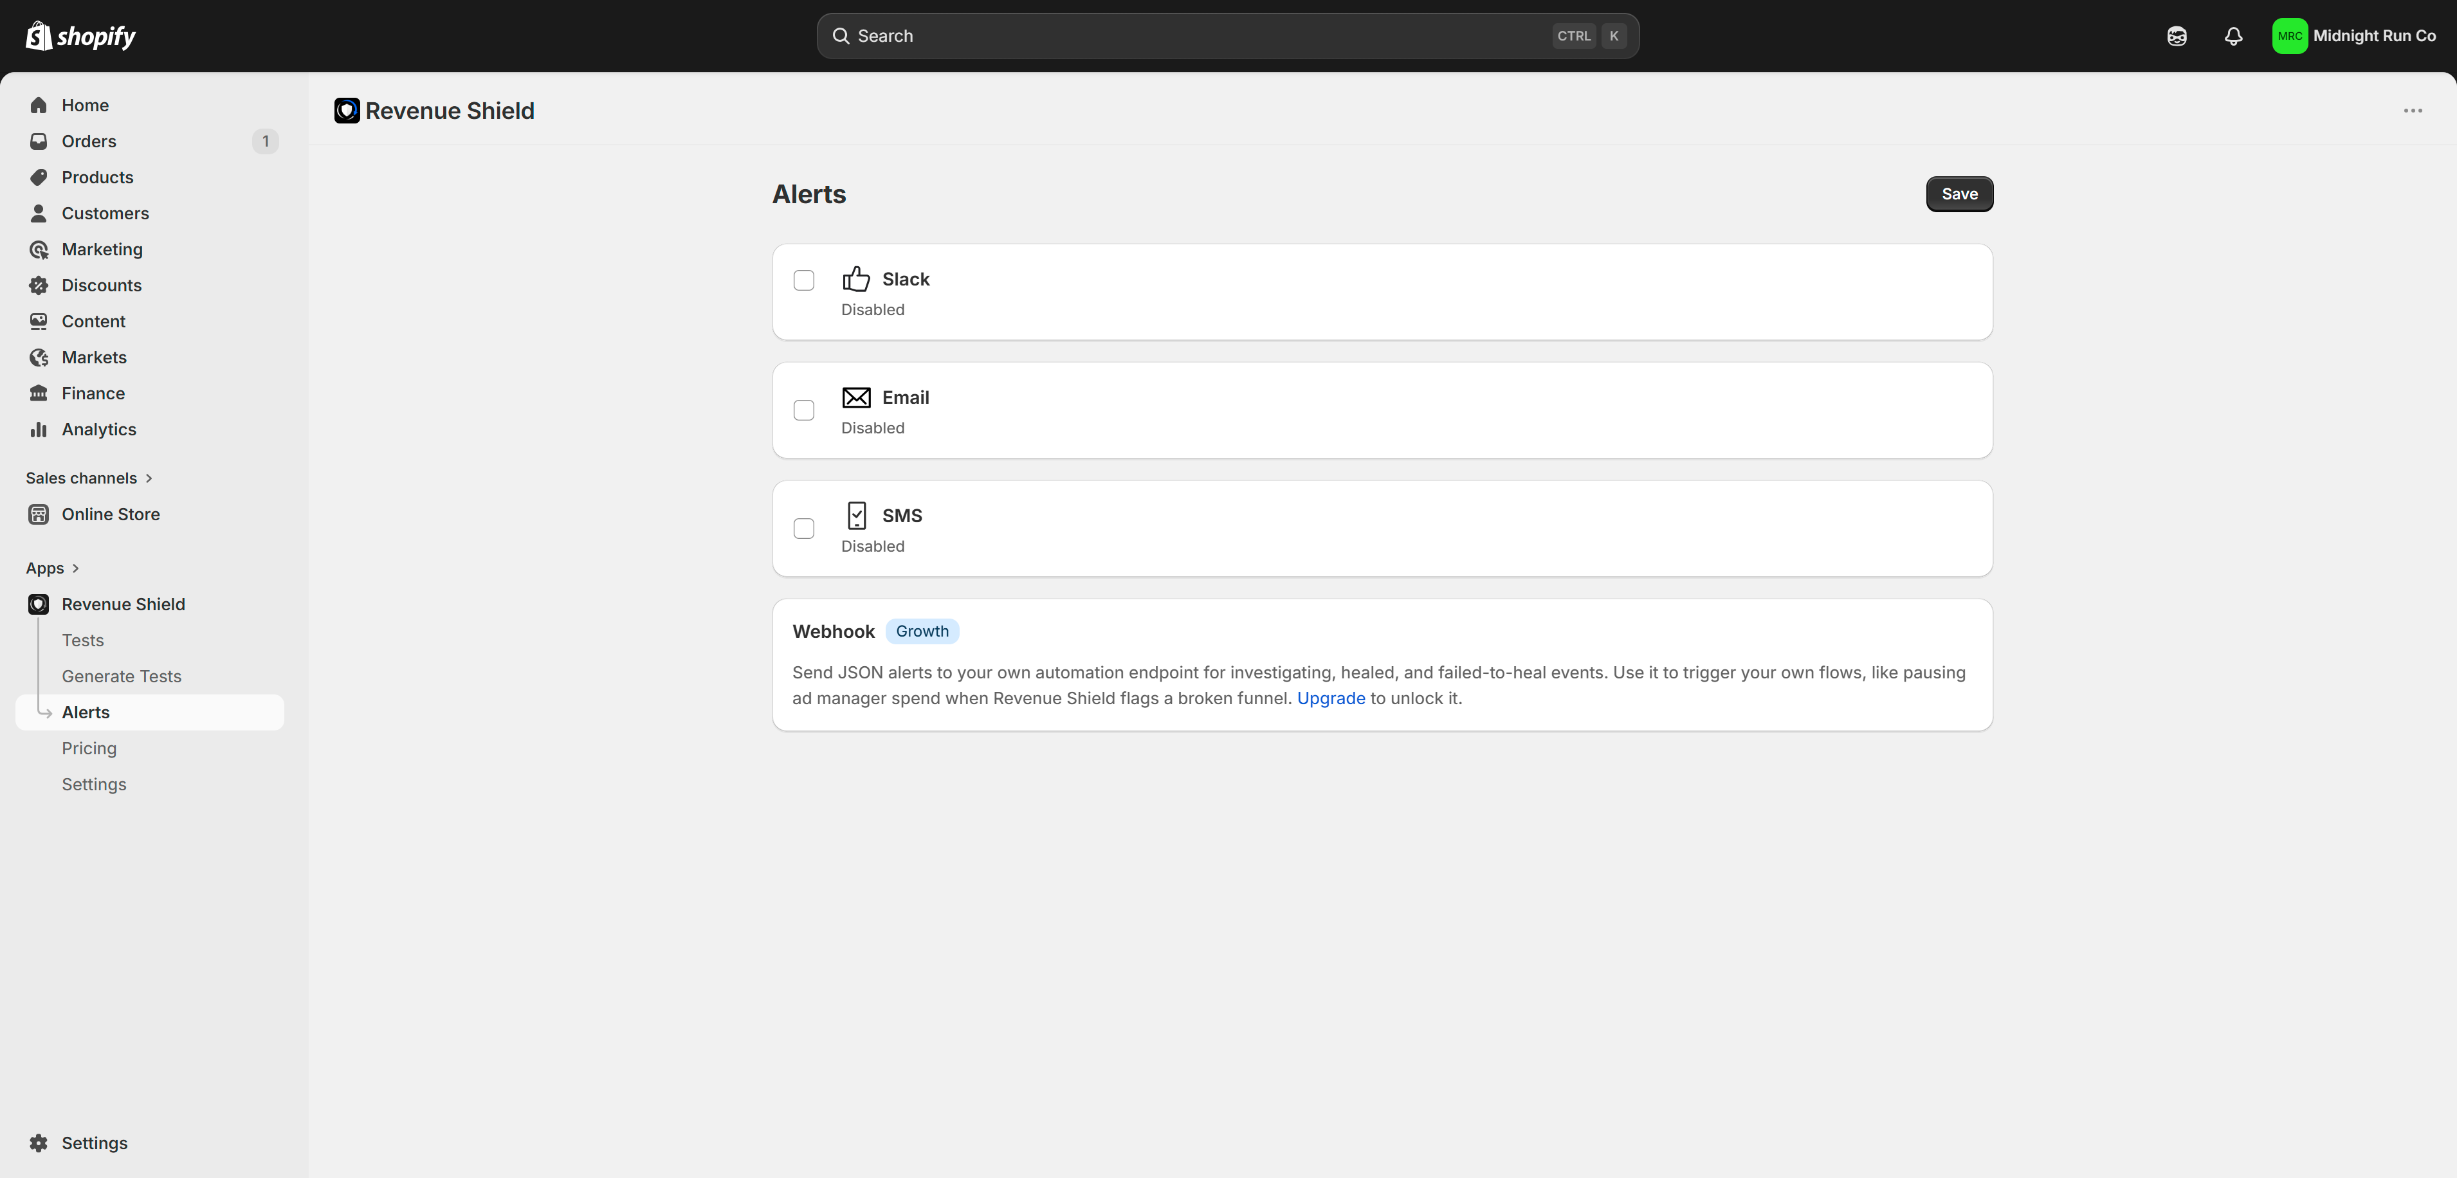Screen dimensions: 2457x1178
Task: Open Generate Tests subpage
Action: point(150,676)
